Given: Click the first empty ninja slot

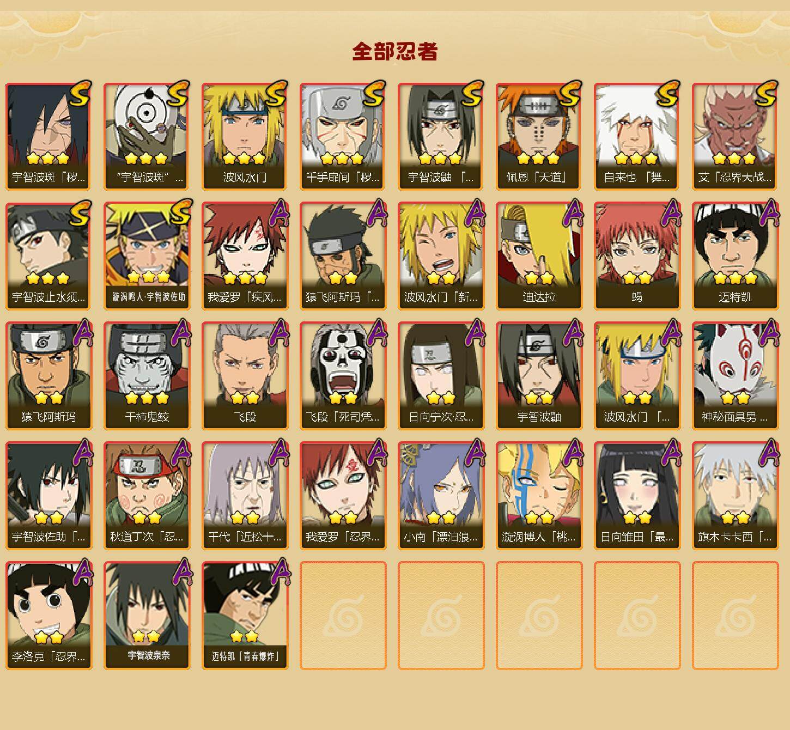Looking at the screenshot, I should pyautogui.click(x=343, y=616).
